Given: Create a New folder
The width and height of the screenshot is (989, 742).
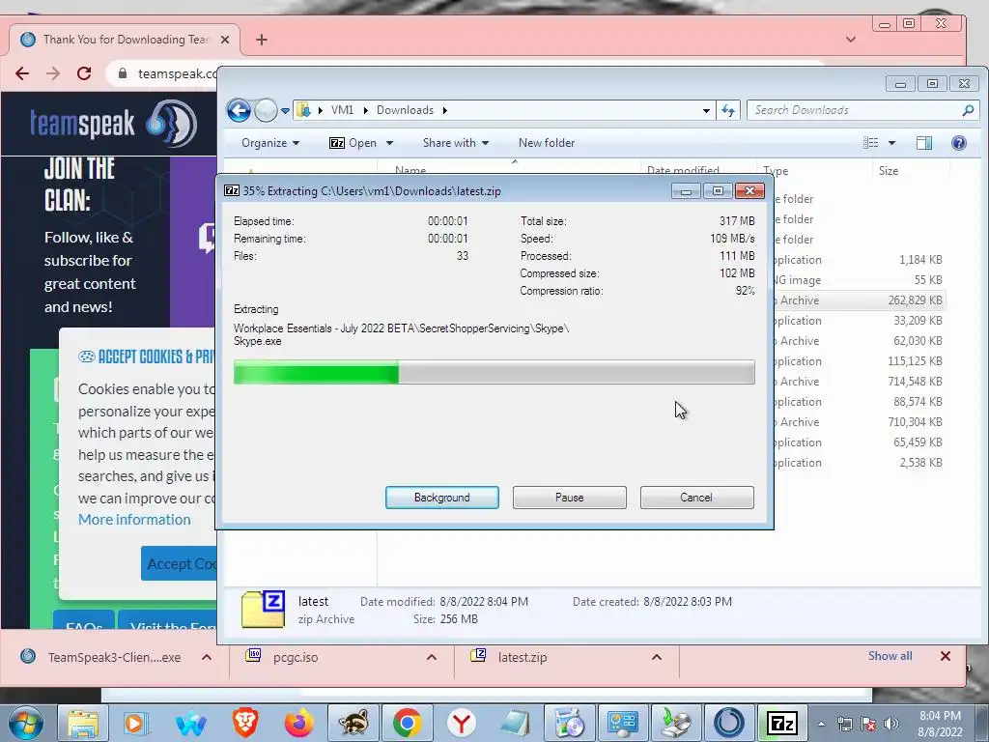Looking at the screenshot, I should tap(547, 143).
